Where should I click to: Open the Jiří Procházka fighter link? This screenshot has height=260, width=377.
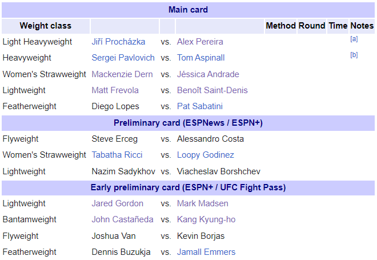point(118,42)
